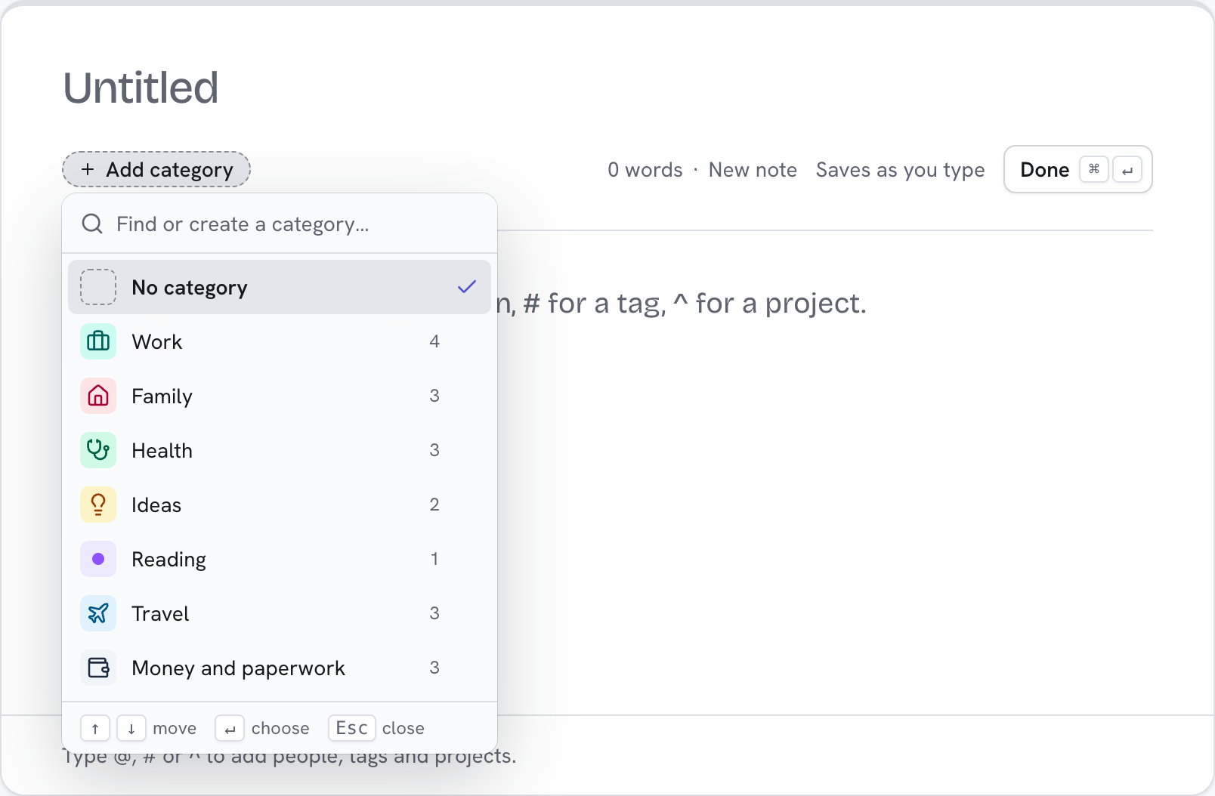Select the Travel category
Image resolution: width=1215 pixels, height=796 pixels.
[280, 613]
